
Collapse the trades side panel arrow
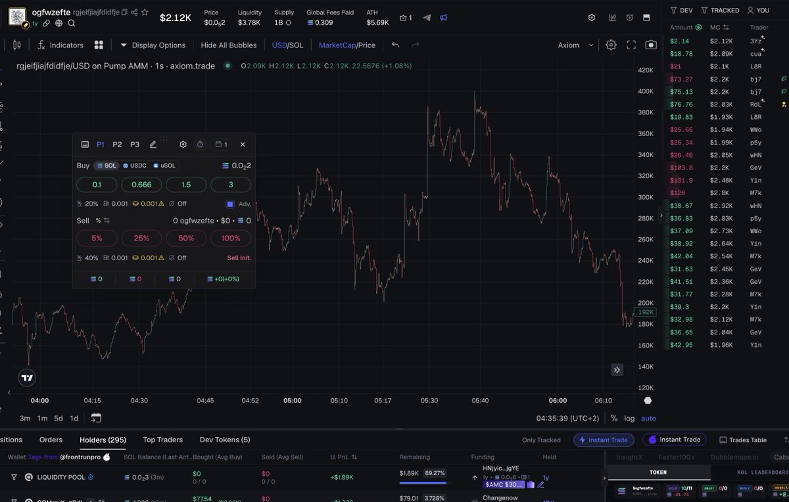[661, 216]
